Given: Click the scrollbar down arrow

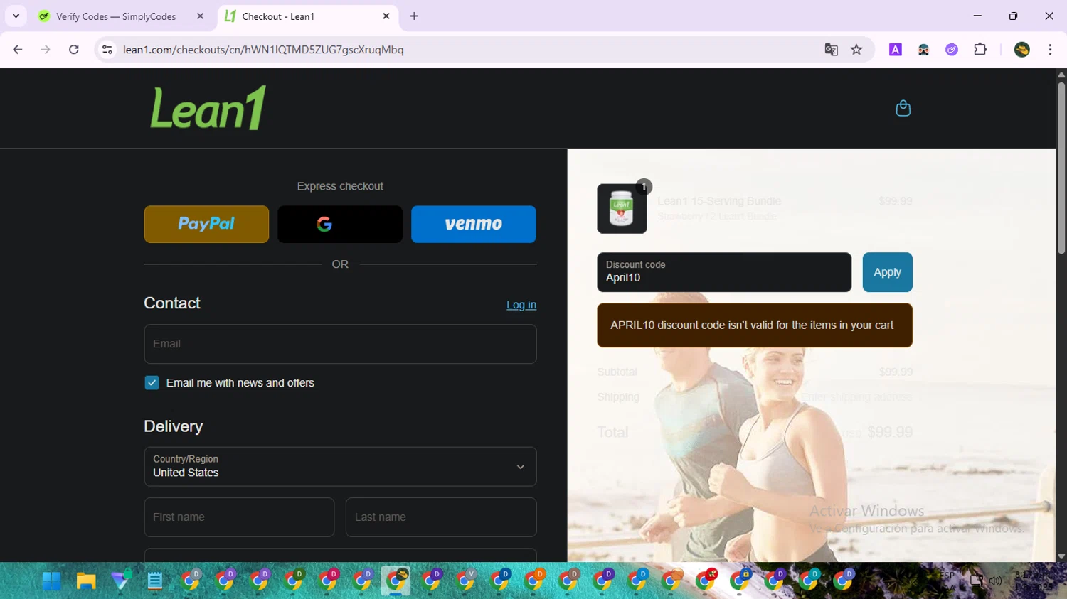Looking at the screenshot, I should pos(1061,556).
